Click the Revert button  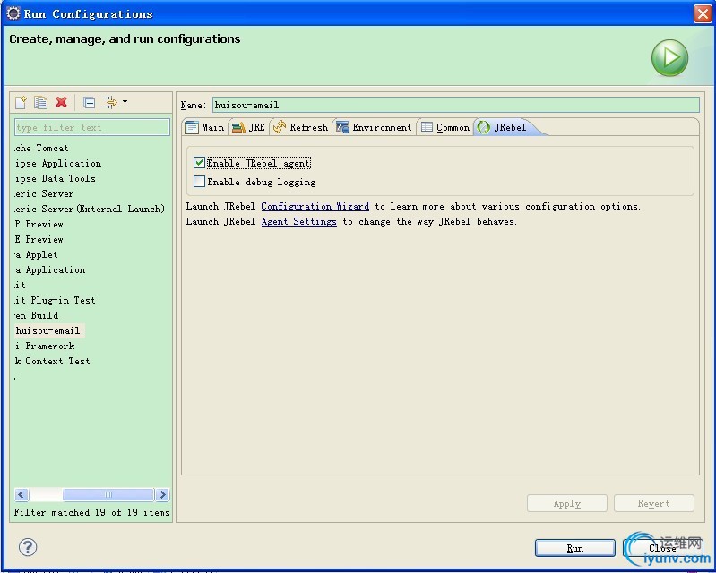tap(654, 504)
